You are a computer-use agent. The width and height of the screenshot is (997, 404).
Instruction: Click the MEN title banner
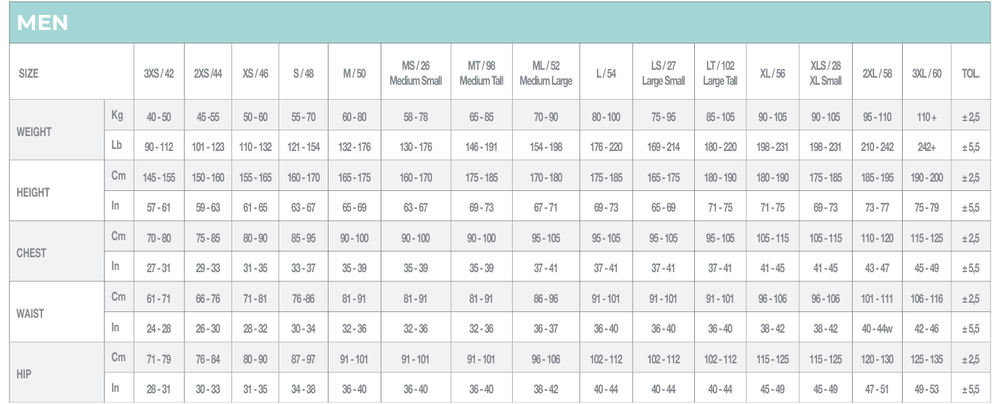click(43, 23)
